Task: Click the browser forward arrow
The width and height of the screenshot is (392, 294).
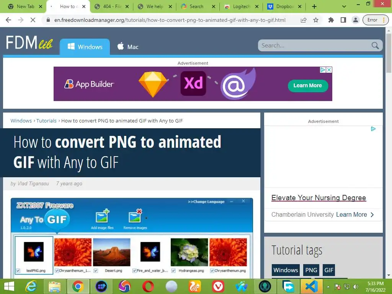Action: click(x=21, y=20)
